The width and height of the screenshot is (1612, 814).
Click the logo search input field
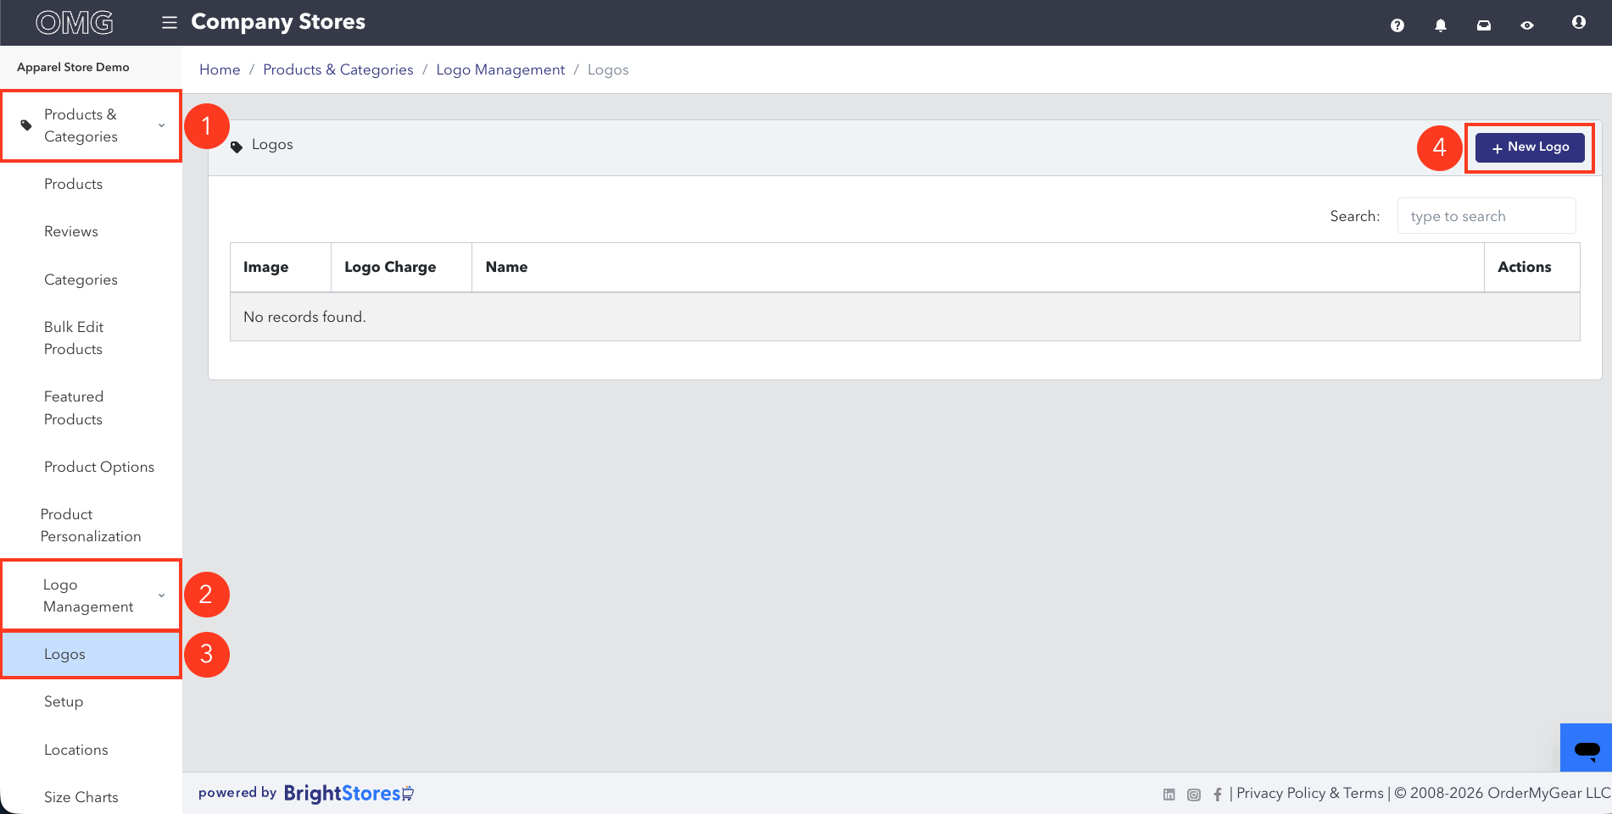click(1486, 216)
